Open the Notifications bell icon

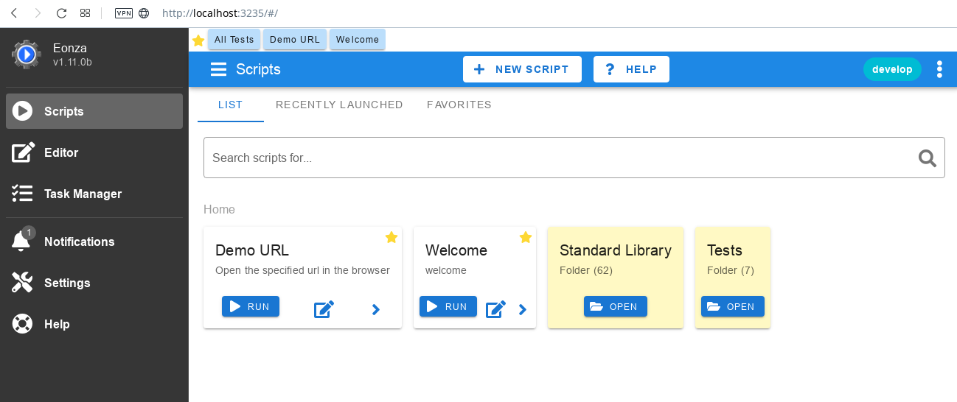click(21, 241)
